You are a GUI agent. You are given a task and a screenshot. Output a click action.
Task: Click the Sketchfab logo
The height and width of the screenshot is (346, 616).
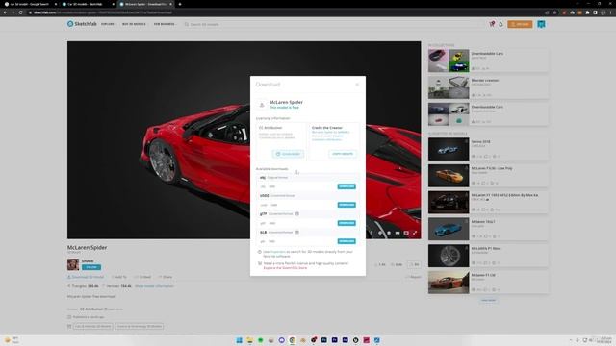pyautogui.click(x=82, y=24)
